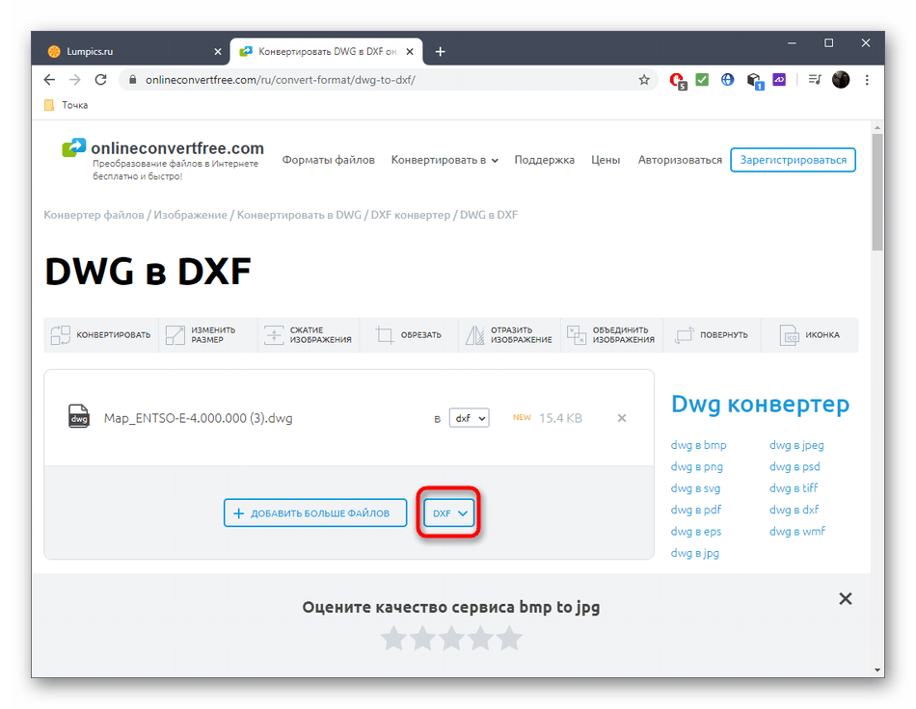Open the green checkmark extension

[x=702, y=80]
